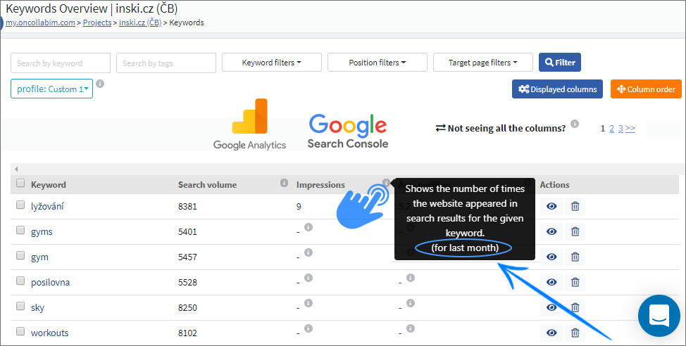The width and height of the screenshot is (686, 346).
Task: Click second info icon in posilovna row
Action: (411, 278)
